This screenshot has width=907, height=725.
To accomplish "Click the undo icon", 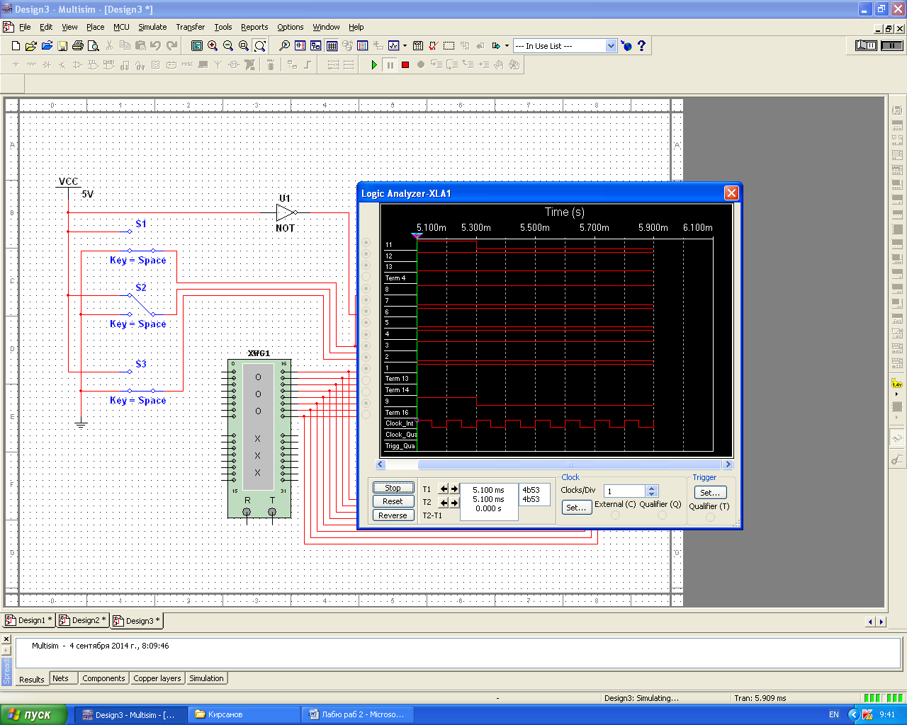I will pos(156,46).
